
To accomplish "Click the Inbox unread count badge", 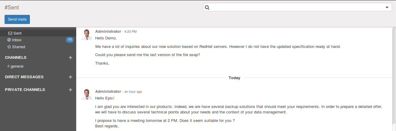I will (x=70, y=40).
